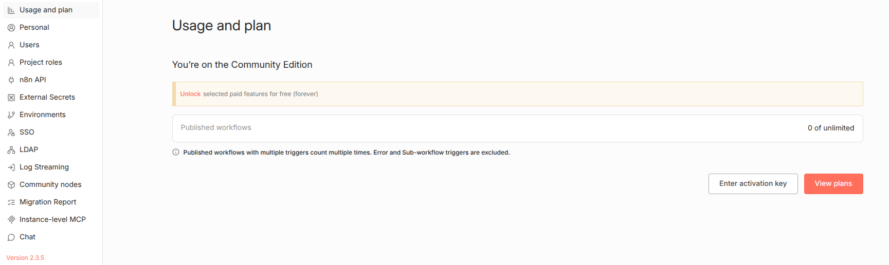Open the Users settings page
Image resolution: width=889 pixels, height=265 pixels.
(29, 45)
